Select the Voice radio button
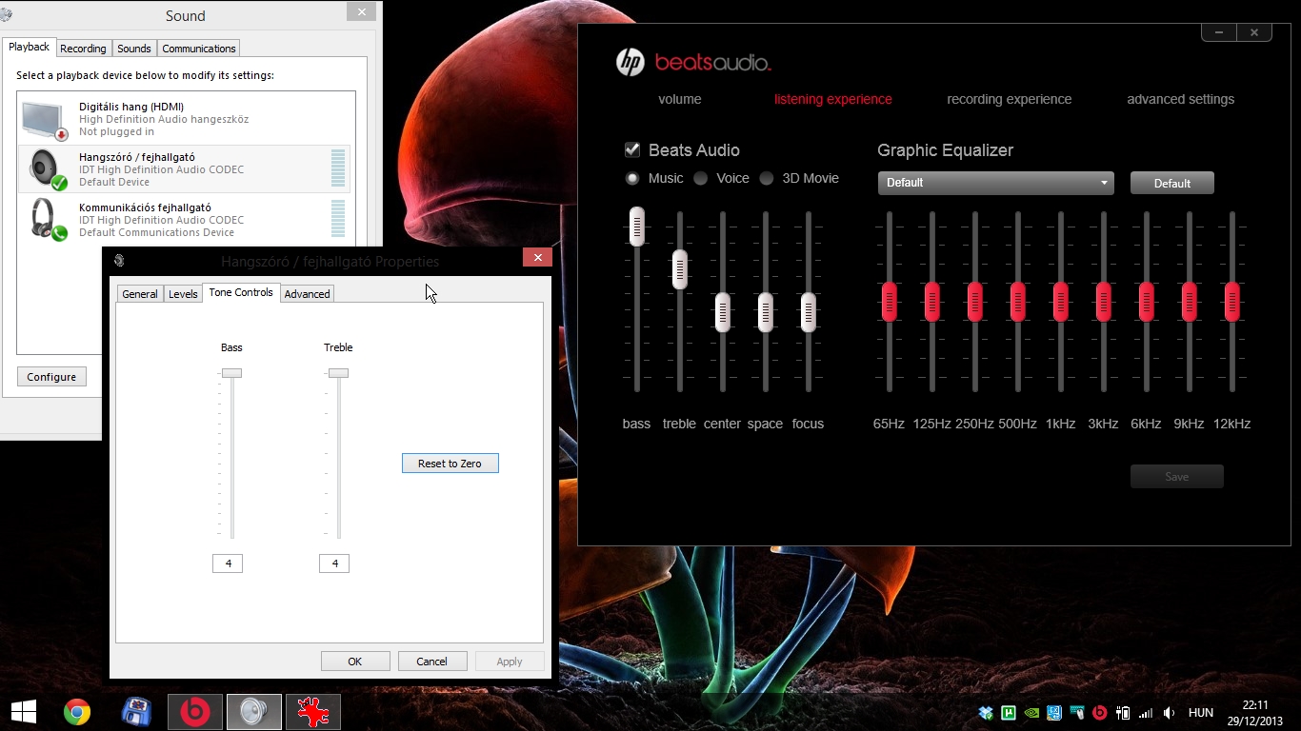The width and height of the screenshot is (1301, 731). [701, 179]
